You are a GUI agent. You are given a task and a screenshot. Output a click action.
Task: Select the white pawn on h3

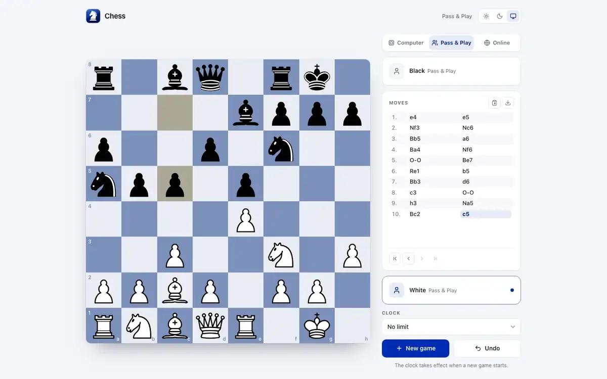(x=353, y=255)
